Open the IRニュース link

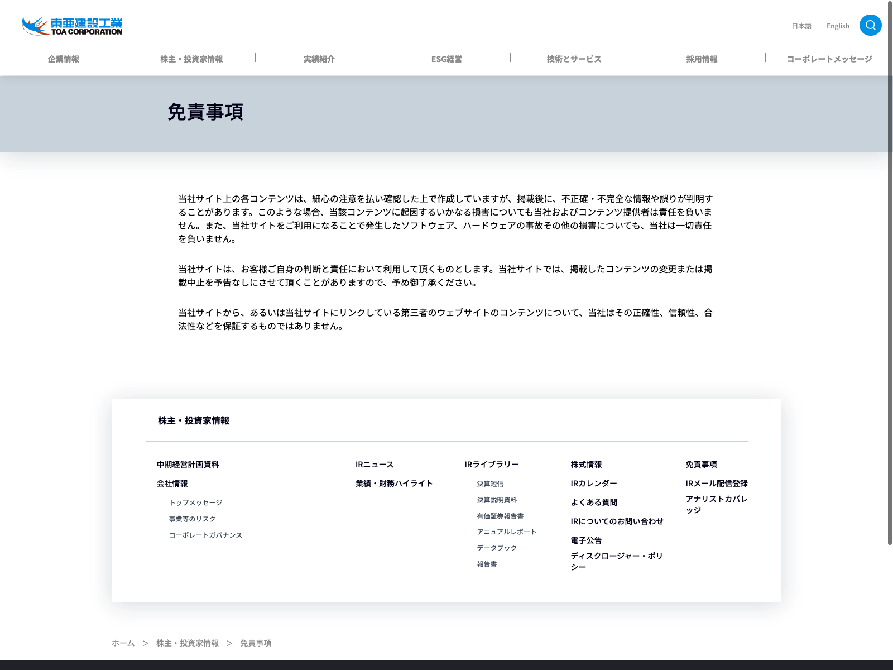[375, 465]
